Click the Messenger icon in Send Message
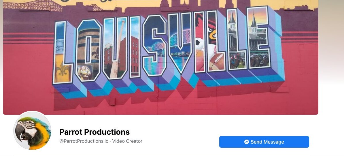The image size is (344, 156). click(247, 142)
